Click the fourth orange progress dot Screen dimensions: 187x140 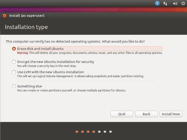pos(93,132)
